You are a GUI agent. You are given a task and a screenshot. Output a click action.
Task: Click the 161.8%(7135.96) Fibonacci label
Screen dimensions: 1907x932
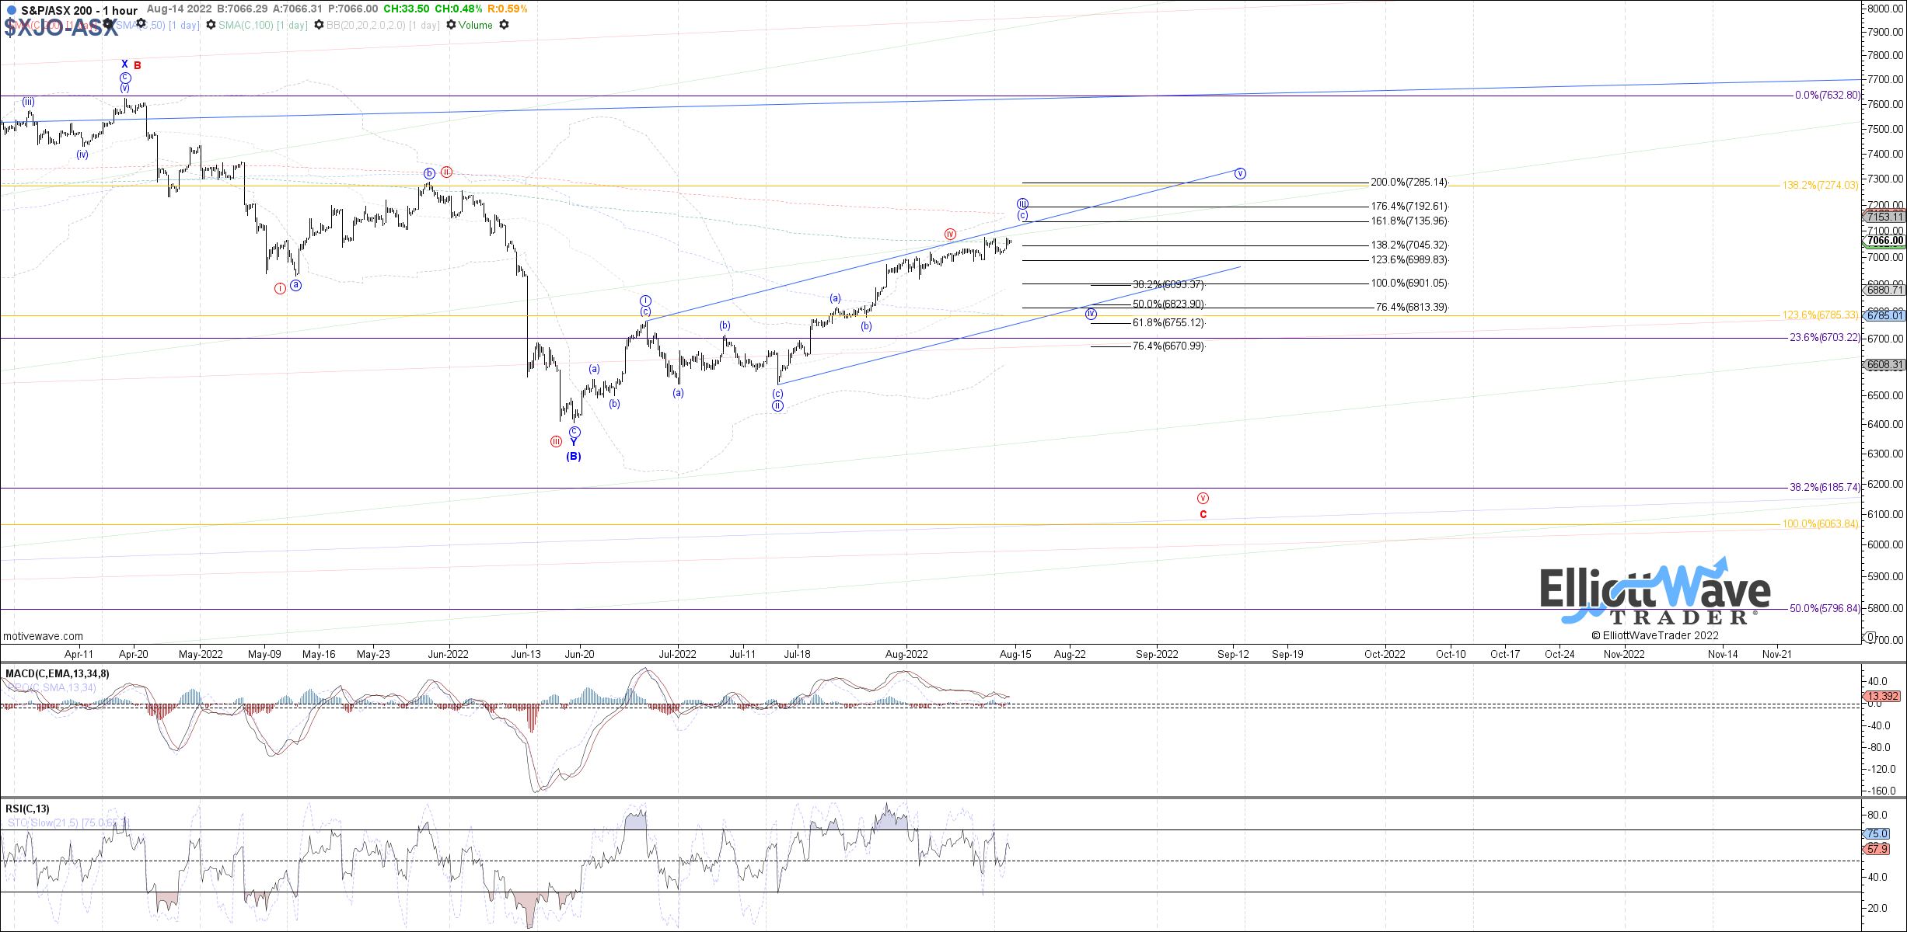(x=1409, y=221)
